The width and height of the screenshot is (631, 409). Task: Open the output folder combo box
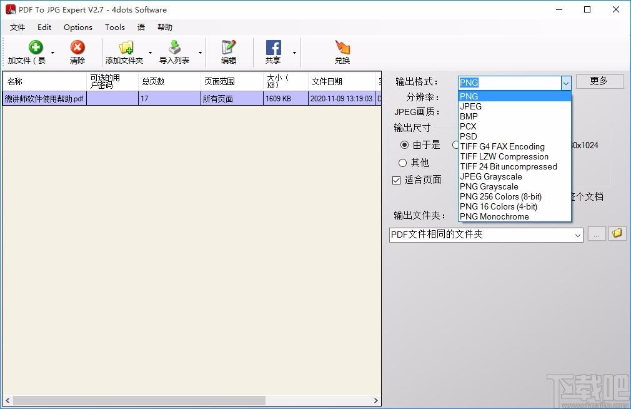click(x=486, y=235)
